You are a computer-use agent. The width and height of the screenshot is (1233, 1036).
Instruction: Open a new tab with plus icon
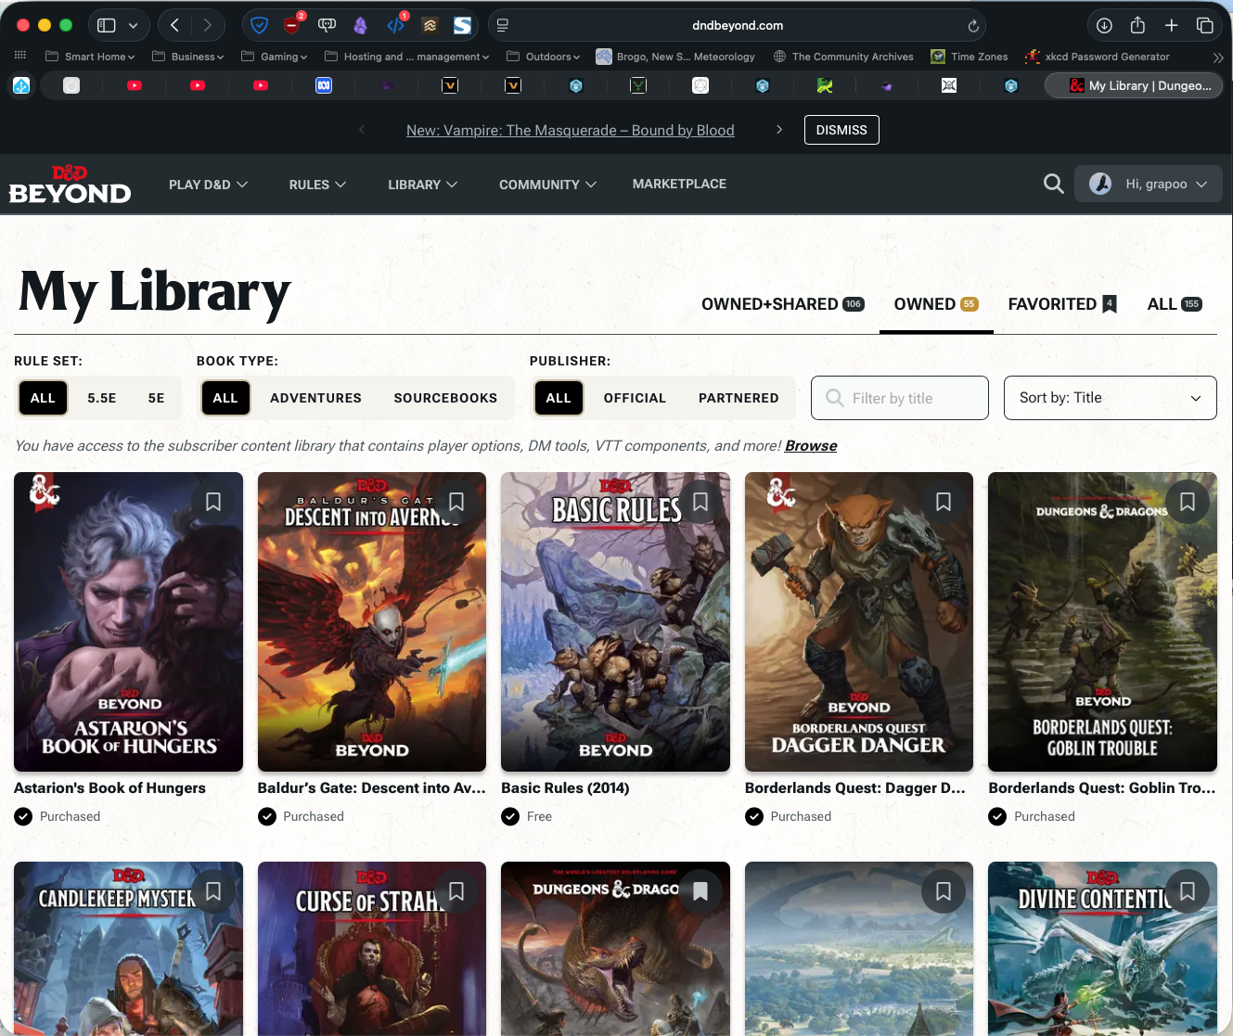pyautogui.click(x=1172, y=26)
